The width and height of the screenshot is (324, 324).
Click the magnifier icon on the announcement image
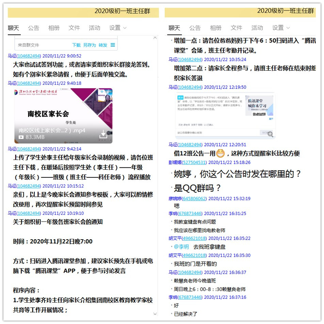click(270, 134)
